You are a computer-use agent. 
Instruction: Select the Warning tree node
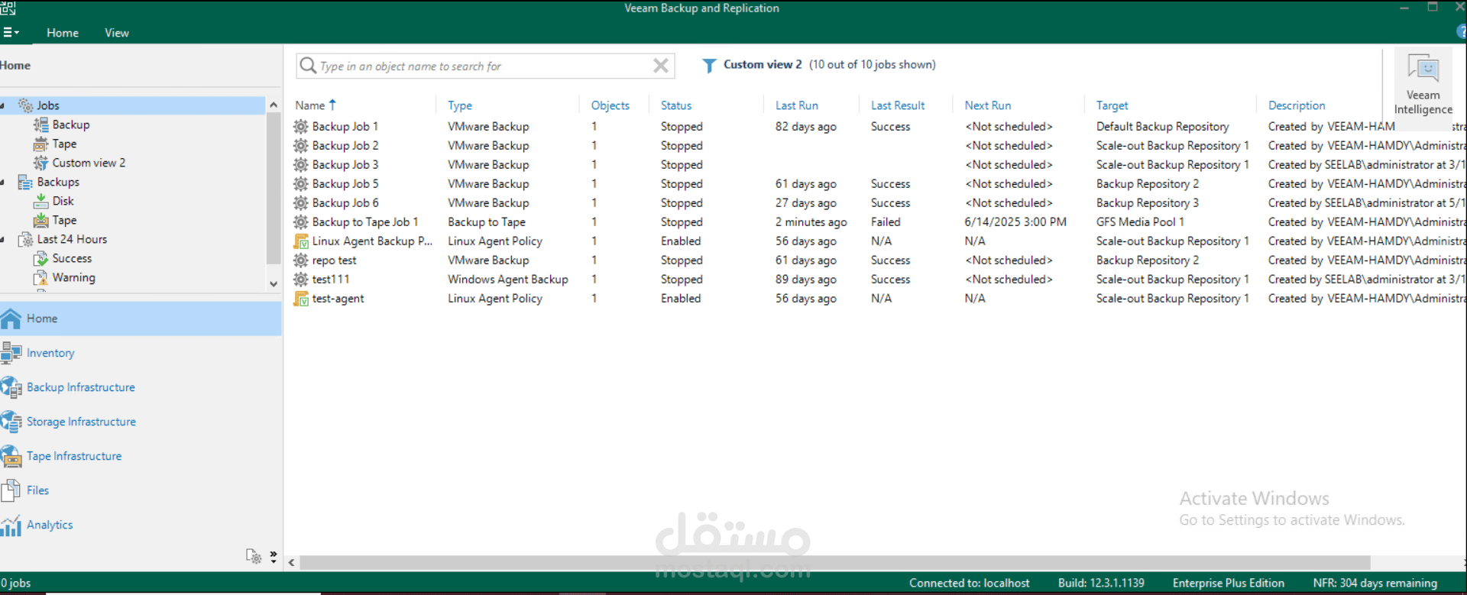(x=73, y=277)
